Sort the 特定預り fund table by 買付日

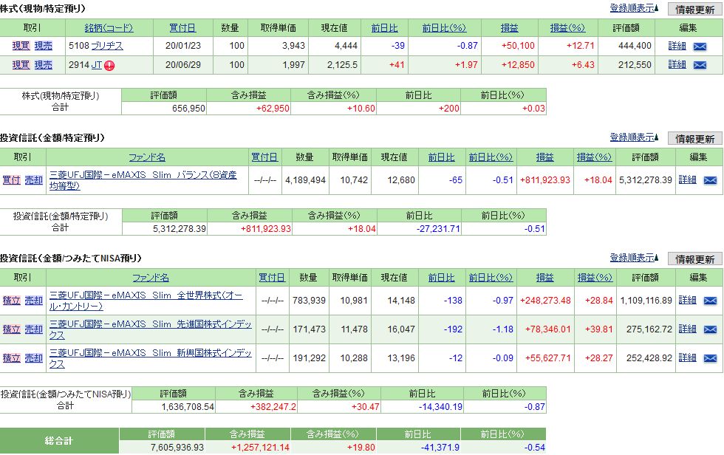click(x=264, y=157)
